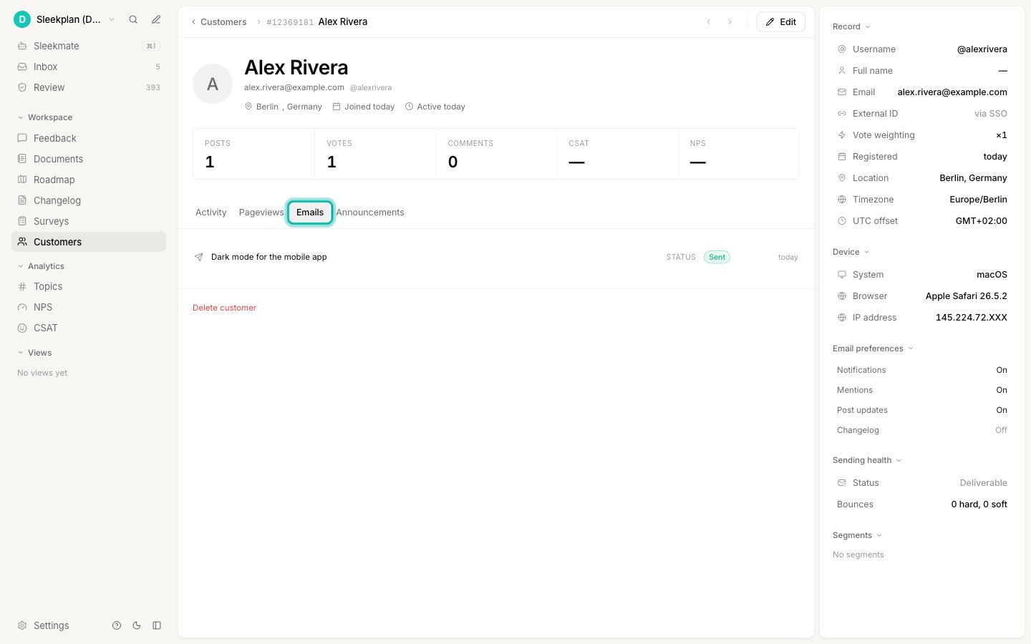Click the Vote weighting ×1 value
The height and width of the screenshot is (644, 1031).
pos(1002,135)
